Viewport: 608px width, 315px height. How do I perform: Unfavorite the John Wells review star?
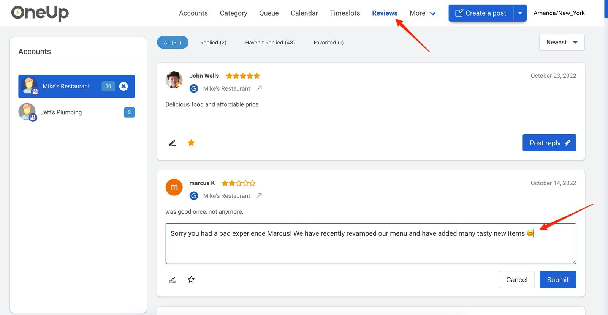(191, 143)
